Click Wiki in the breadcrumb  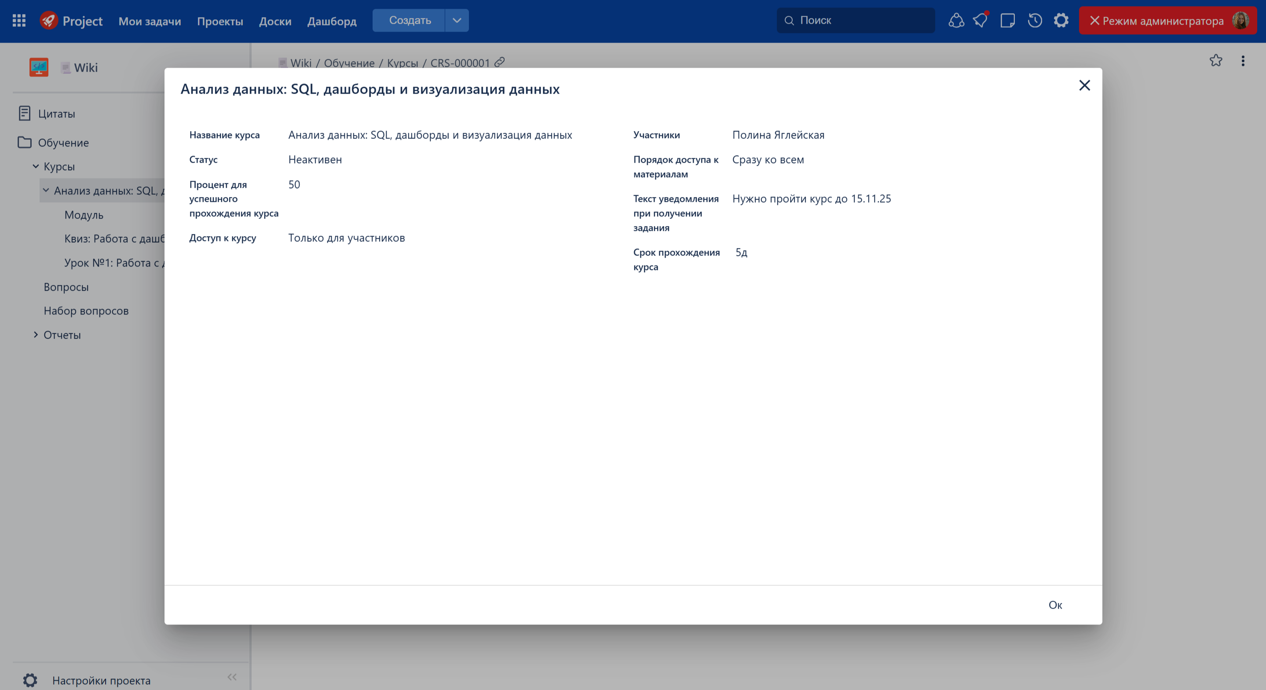pyautogui.click(x=301, y=63)
